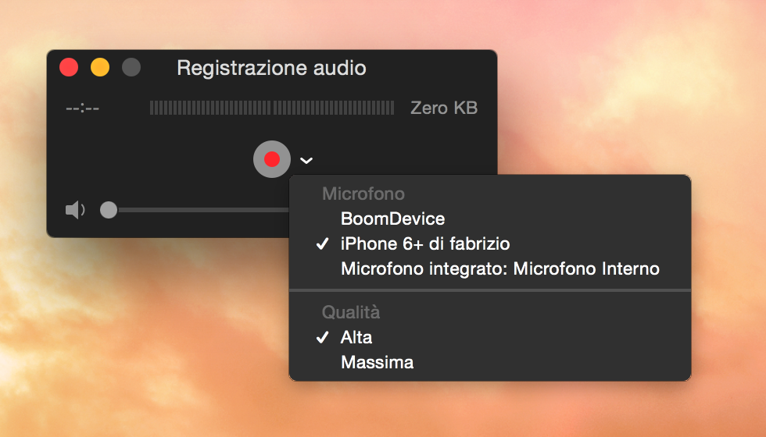Switch recording quality to Massima
This screenshot has width=766, height=437.
tap(377, 363)
